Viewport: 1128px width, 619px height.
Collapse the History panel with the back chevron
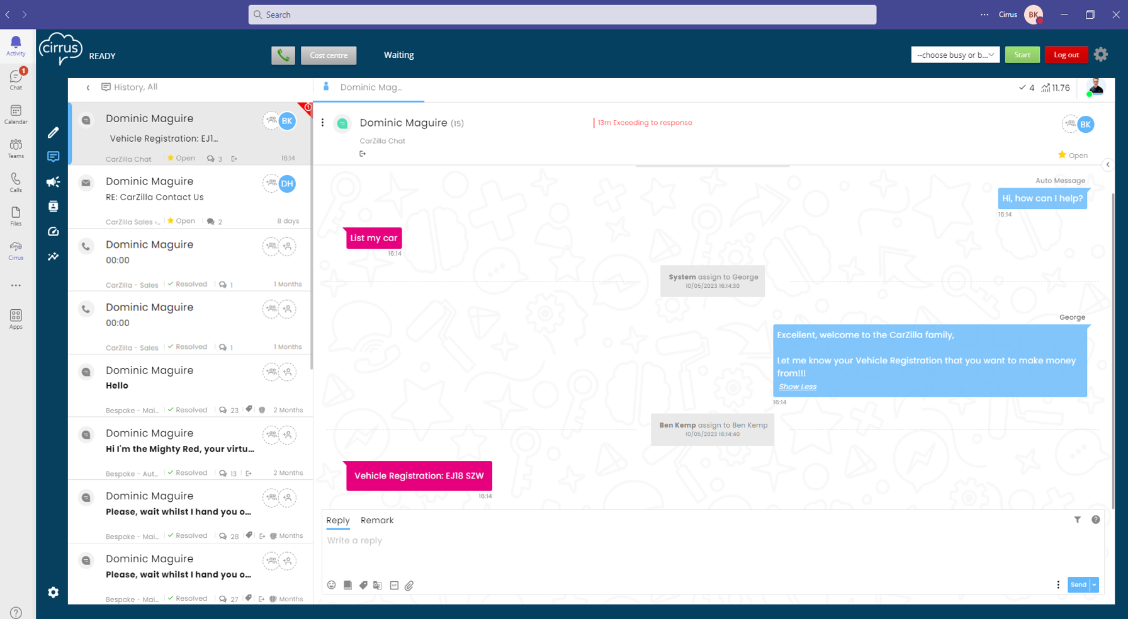(x=87, y=88)
